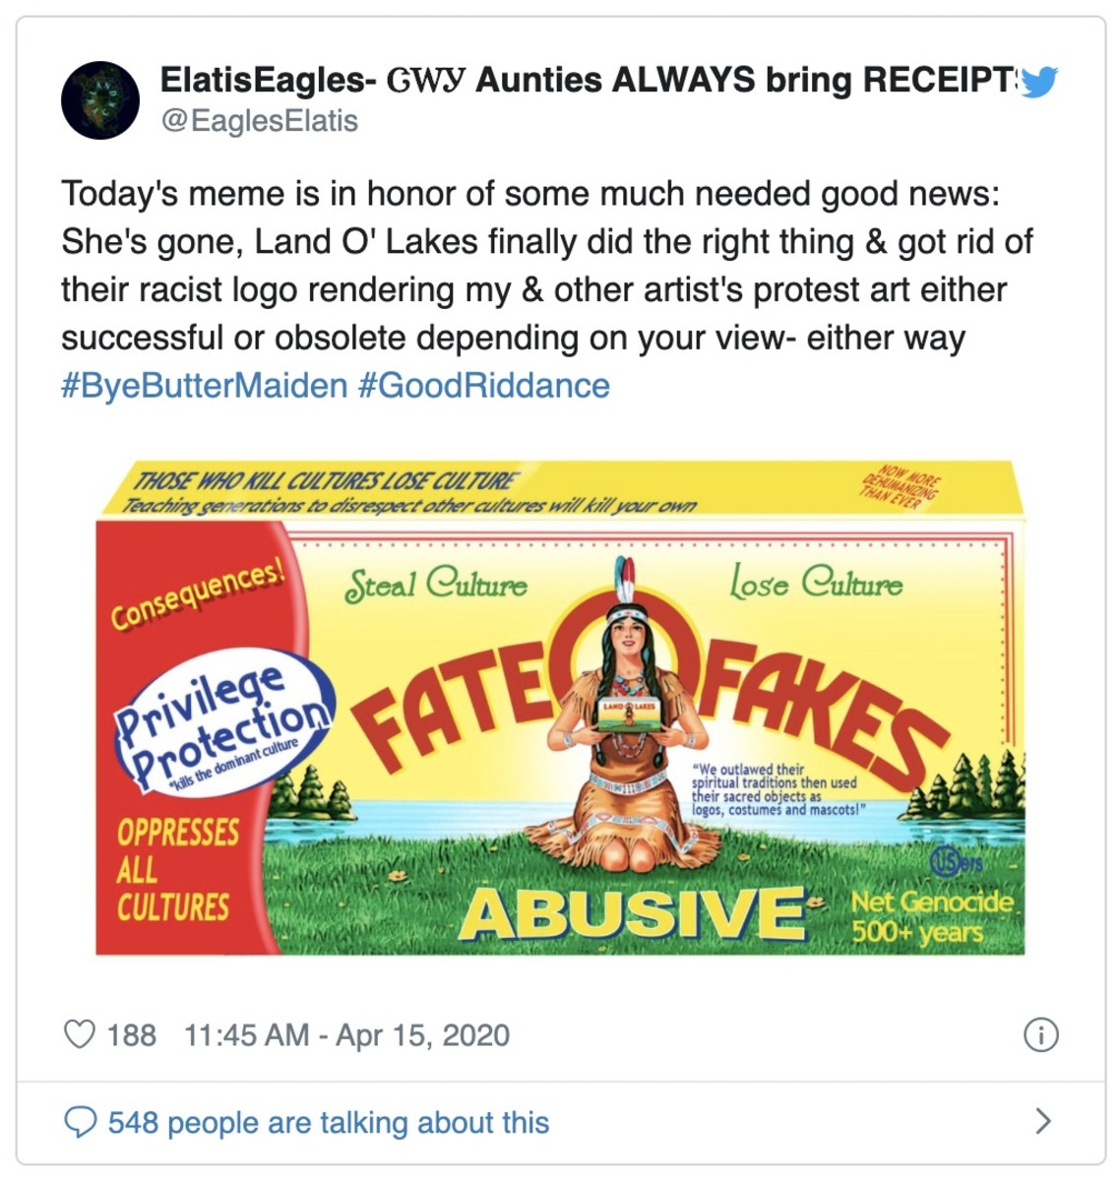The width and height of the screenshot is (1120, 1181).
Task: Open the Fate O' Fakes meme image
Action: coord(560,708)
